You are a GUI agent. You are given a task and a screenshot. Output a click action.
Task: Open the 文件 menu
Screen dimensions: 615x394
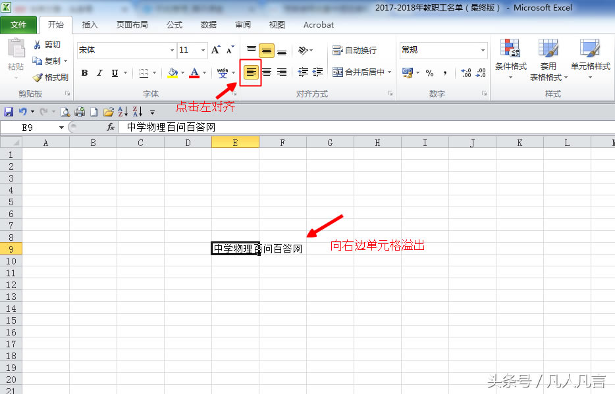tap(20, 24)
